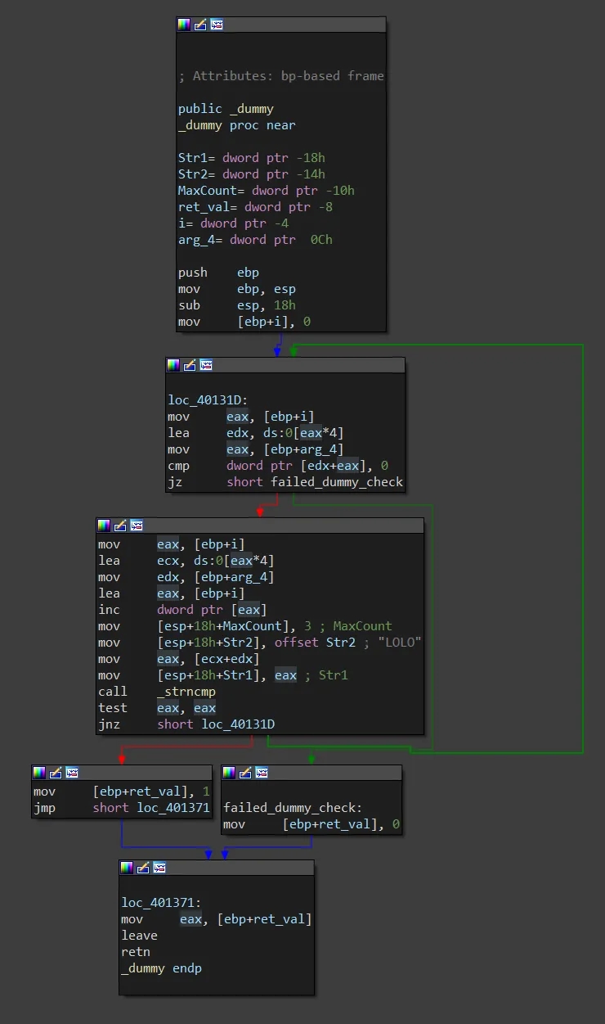Click the jnz short loc_40131D operand

(x=215, y=724)
